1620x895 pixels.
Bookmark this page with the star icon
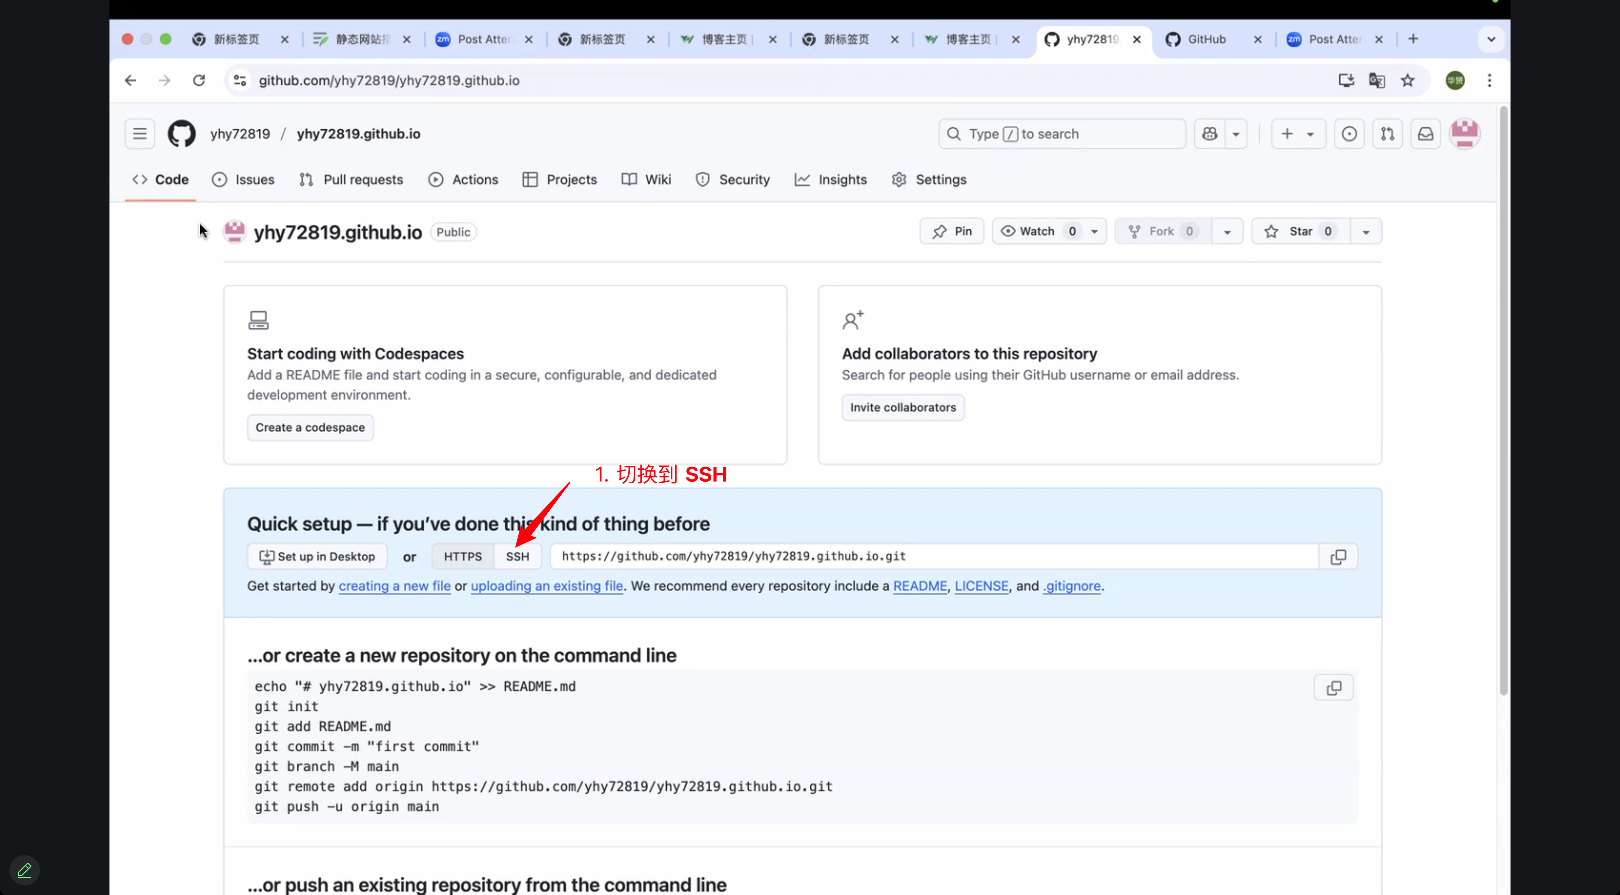(x=1407, y=80)
